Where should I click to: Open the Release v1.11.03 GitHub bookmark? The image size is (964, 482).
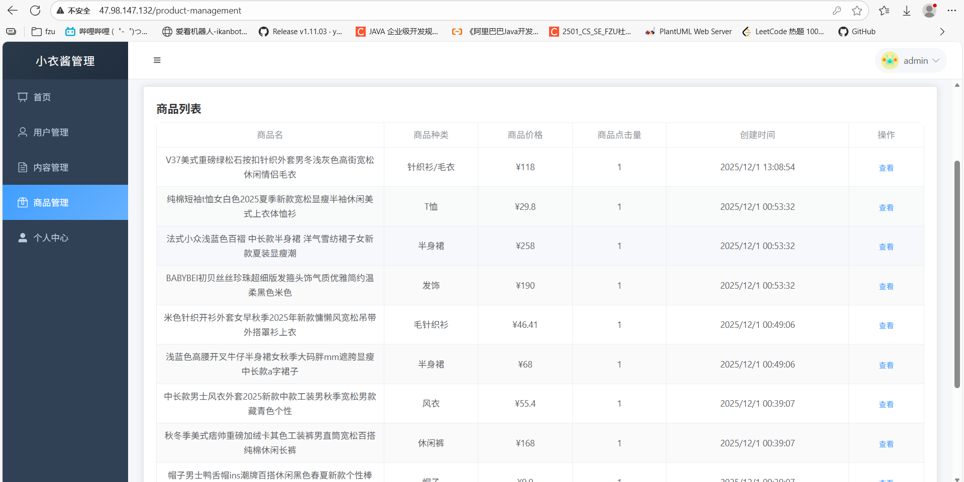[x=300, y=32]
